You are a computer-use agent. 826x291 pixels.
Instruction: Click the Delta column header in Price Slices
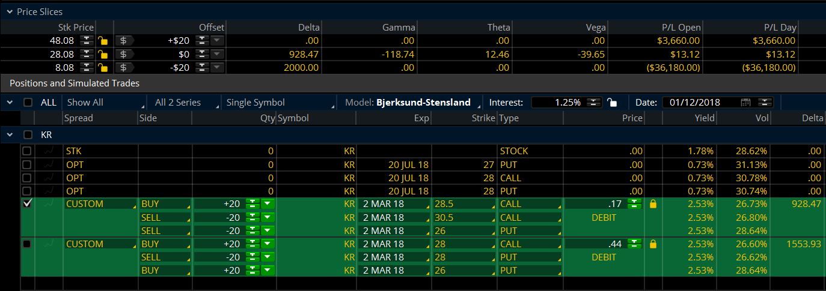308,28
